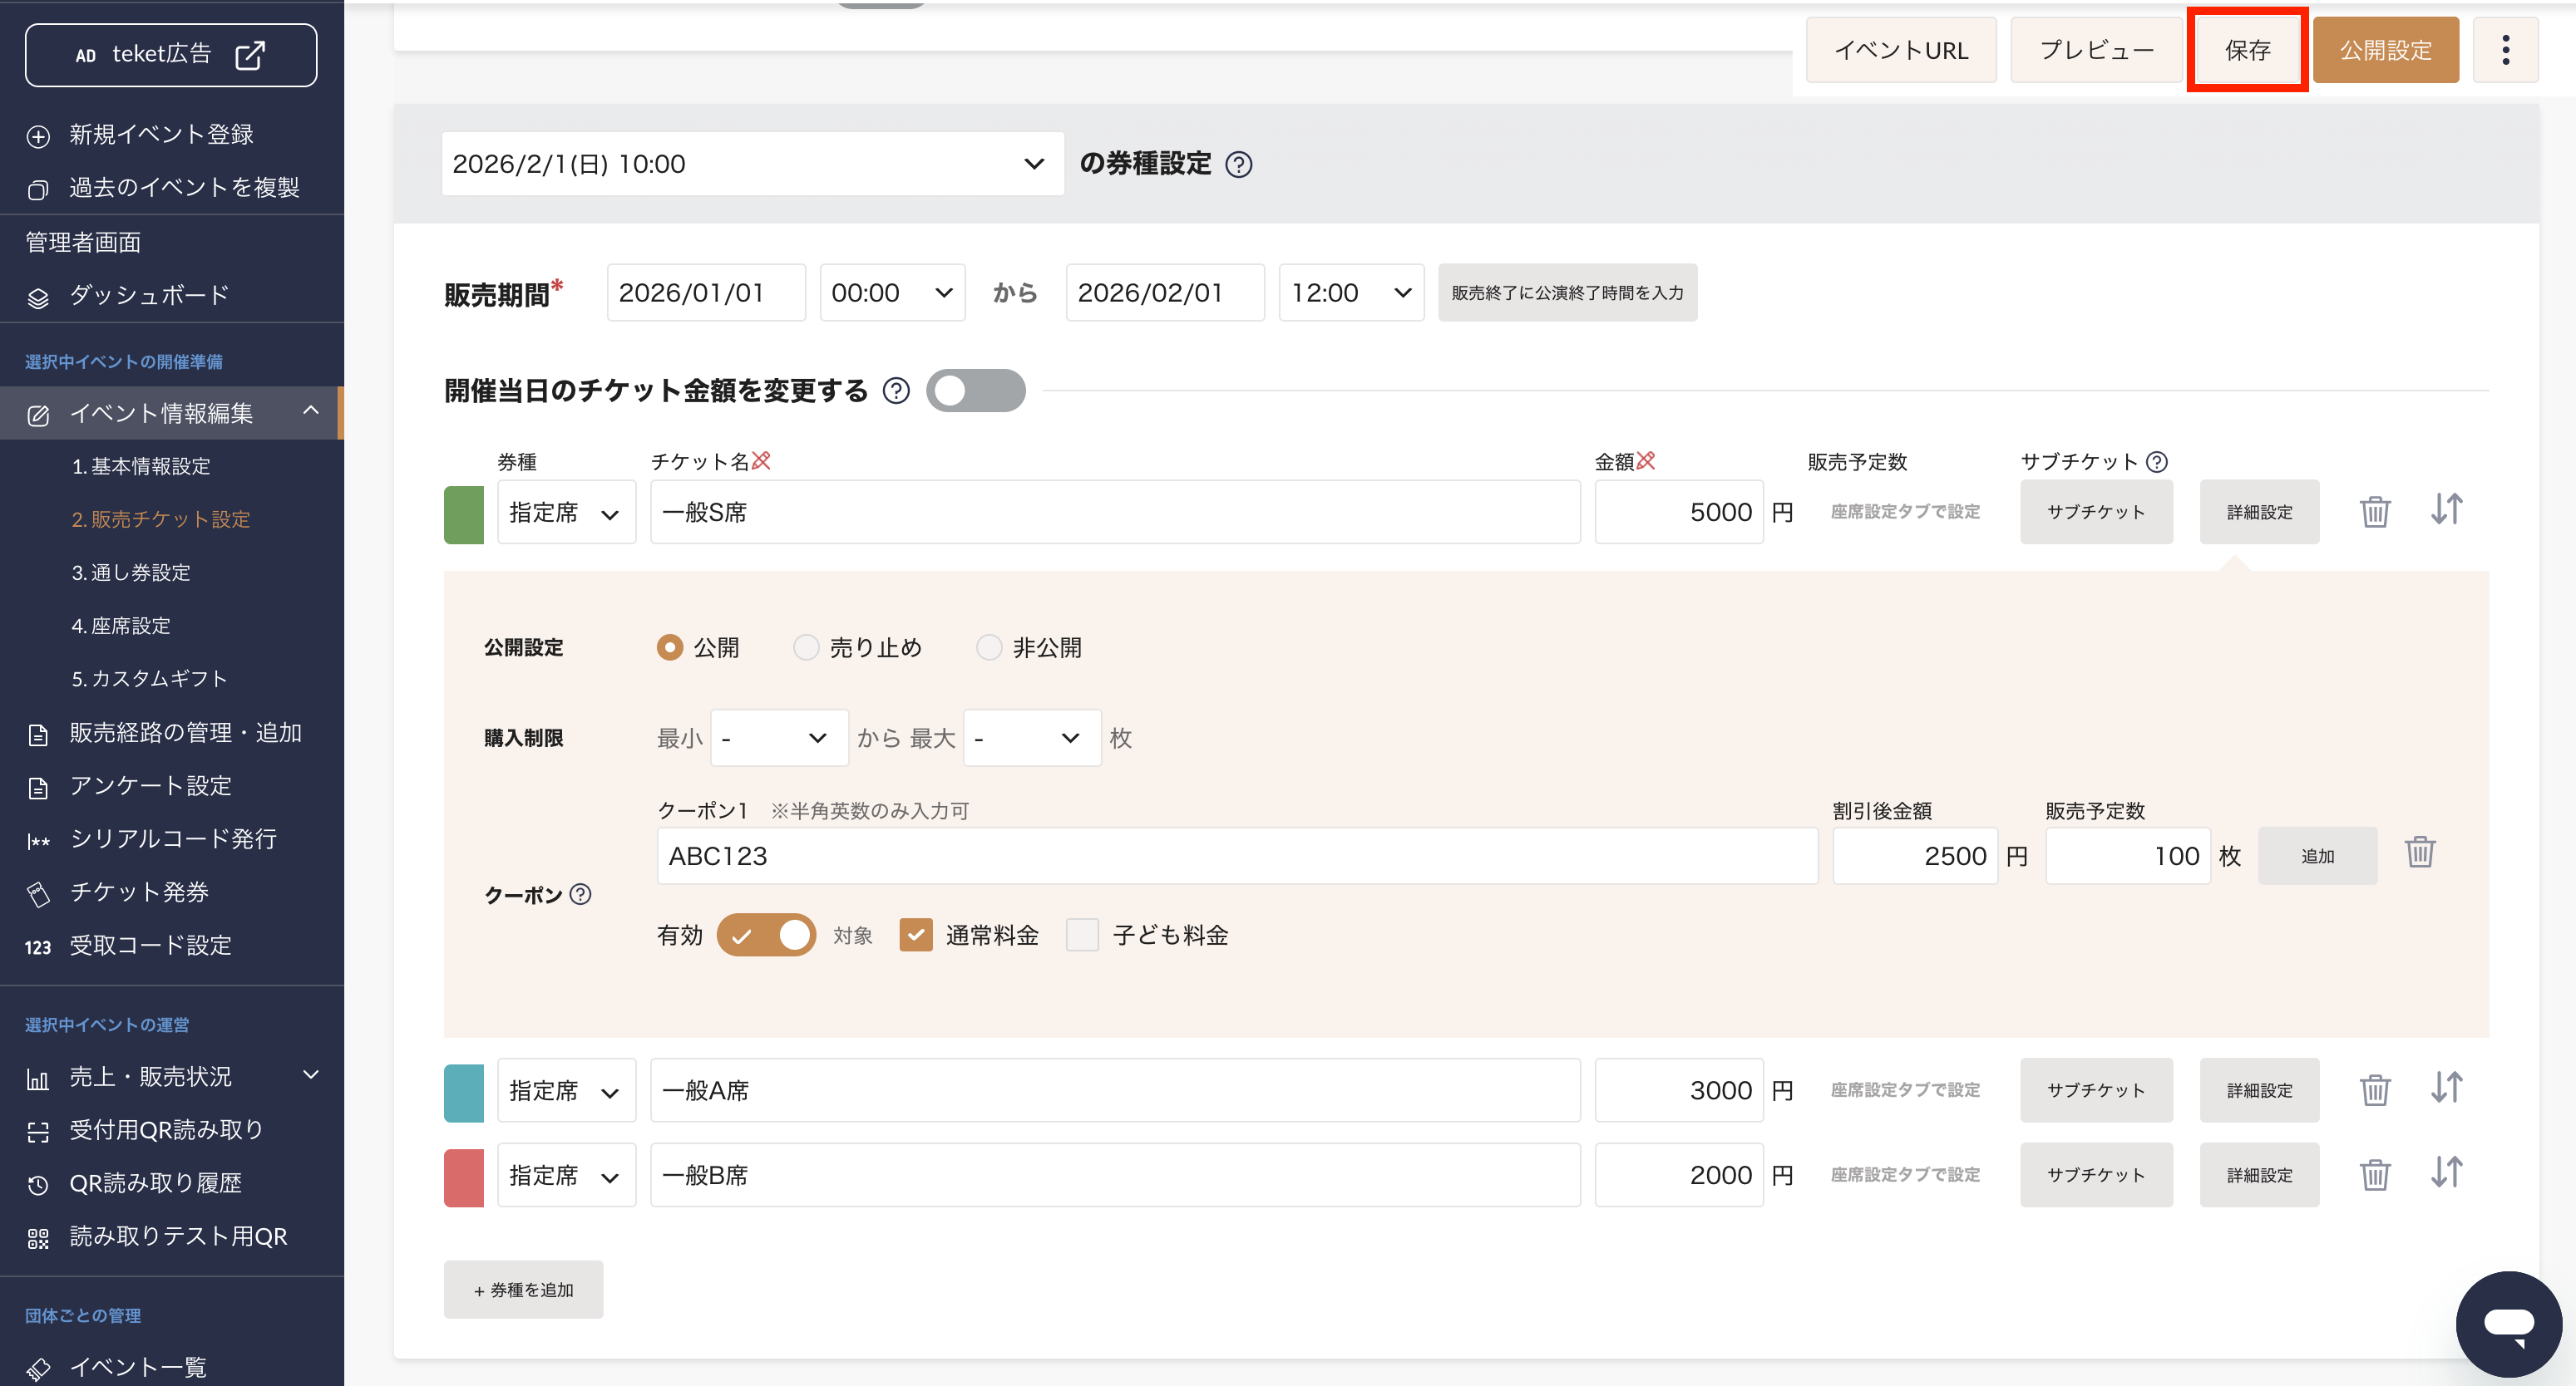Viewport: 2576px width, 1386px height.
Task: Click the reorder arrows icon for 一般A席
Action: (2446, 1089)
